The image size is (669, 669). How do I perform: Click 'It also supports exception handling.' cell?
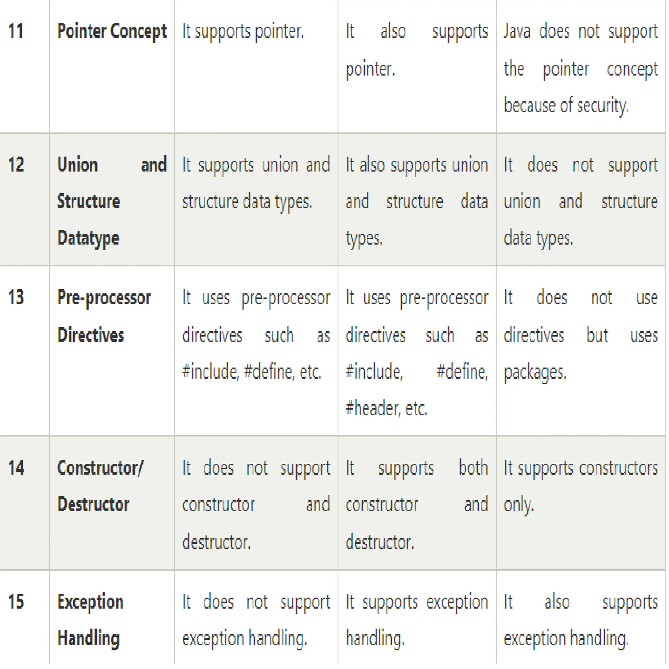tap(581, 619)
